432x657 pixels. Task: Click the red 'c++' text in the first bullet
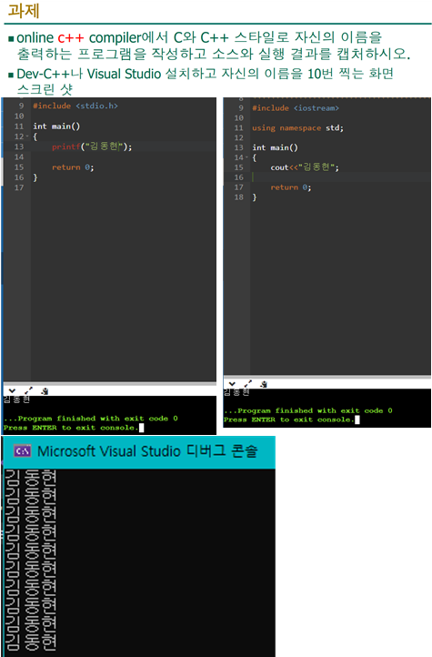(71, 37)
